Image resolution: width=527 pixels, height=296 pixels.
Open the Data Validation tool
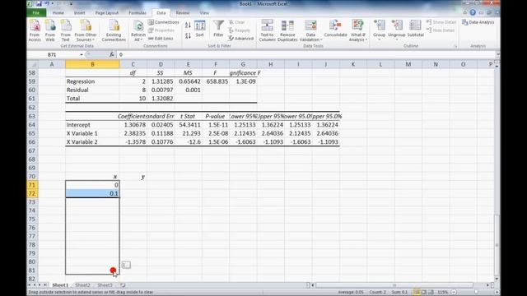310,30
